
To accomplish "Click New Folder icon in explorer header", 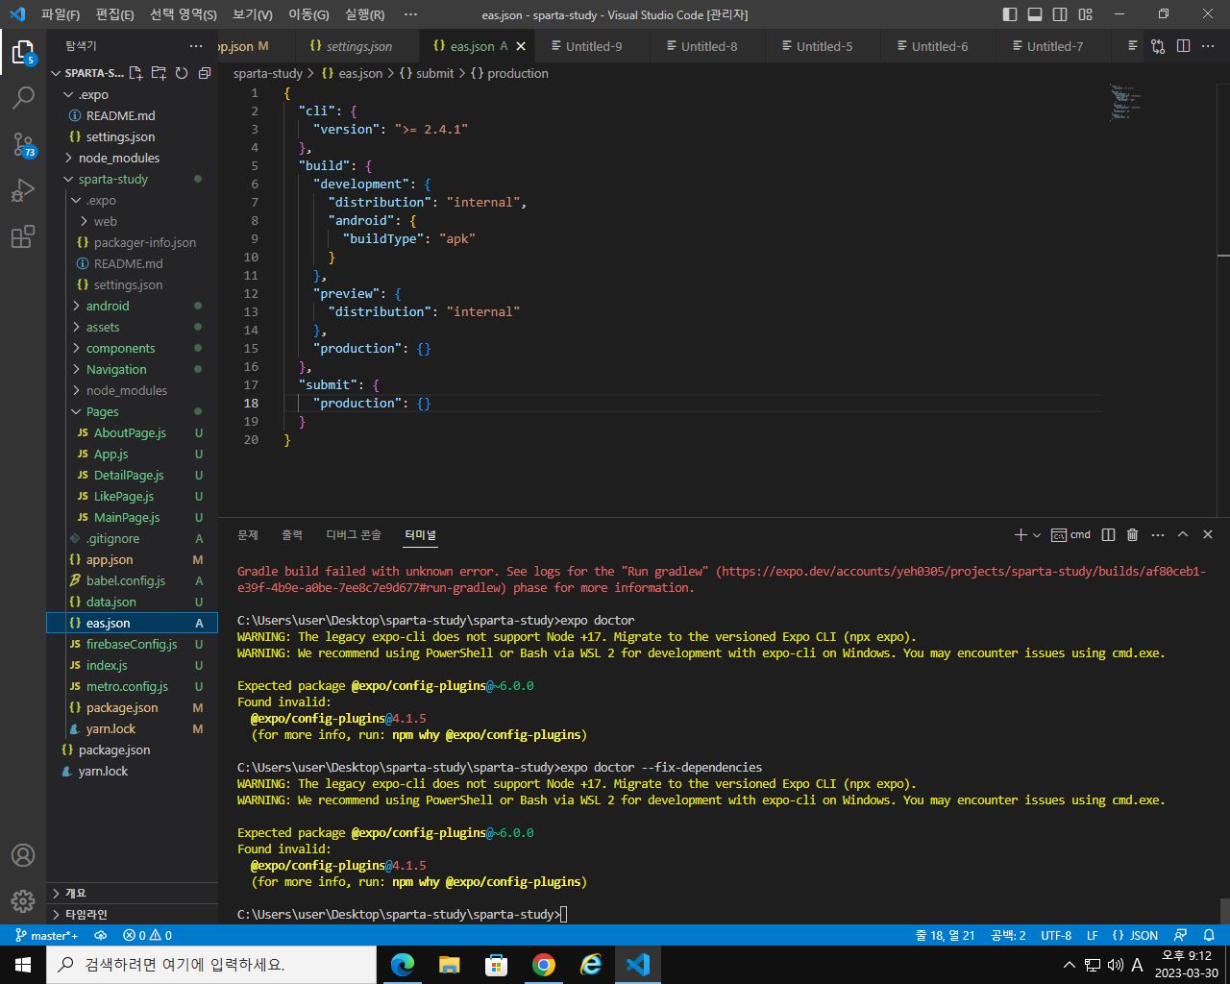I will coord(159,73).
